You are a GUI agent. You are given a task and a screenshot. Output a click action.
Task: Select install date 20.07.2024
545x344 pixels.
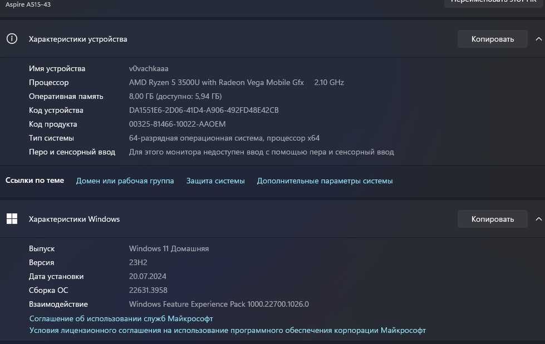(148, 276)
